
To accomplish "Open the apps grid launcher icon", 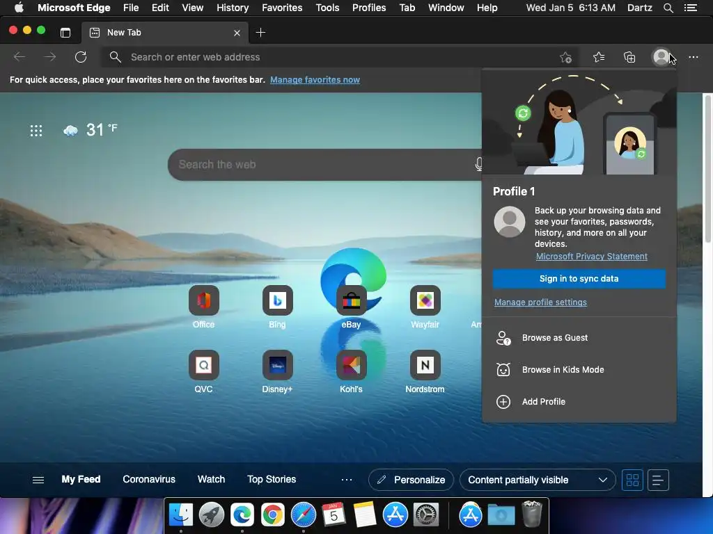I will (36, 131).
